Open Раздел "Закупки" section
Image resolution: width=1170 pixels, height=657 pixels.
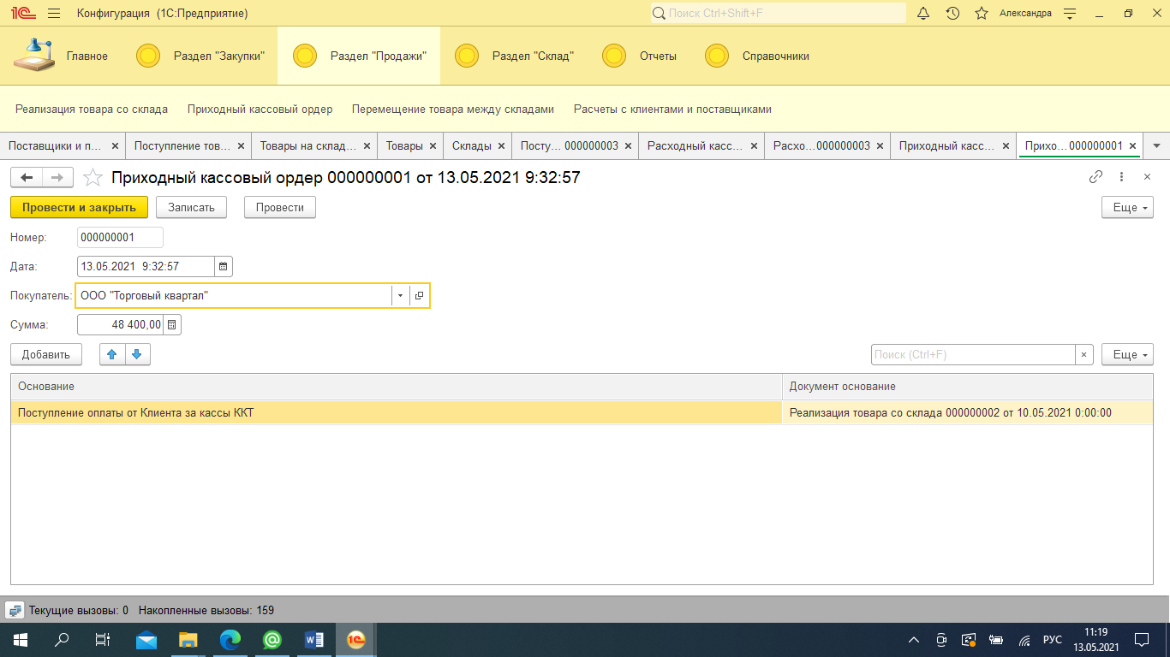(x=200, y=56)
